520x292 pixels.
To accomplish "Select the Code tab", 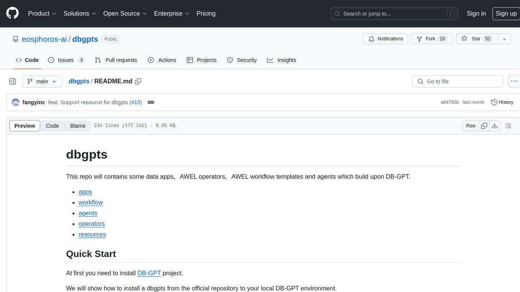I will coord(27,60).
